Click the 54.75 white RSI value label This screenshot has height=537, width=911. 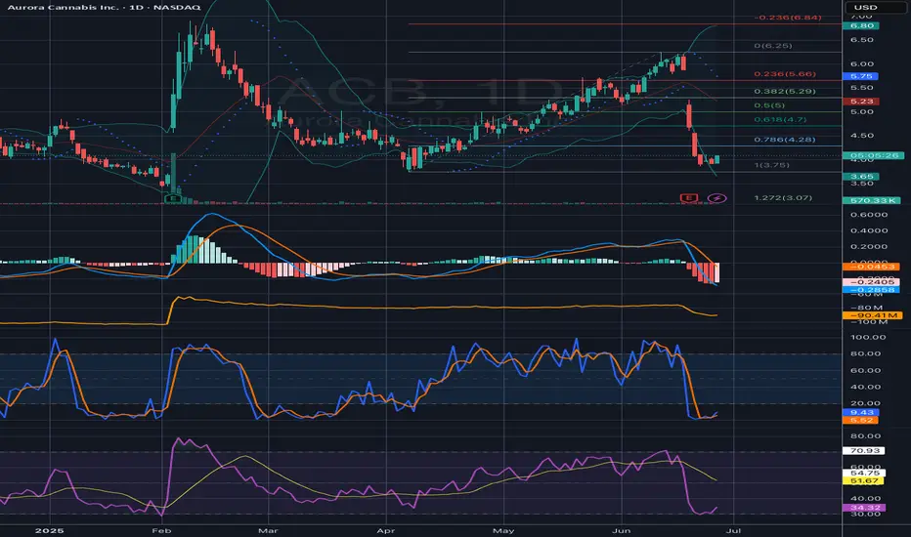click(x=864, y=474)
